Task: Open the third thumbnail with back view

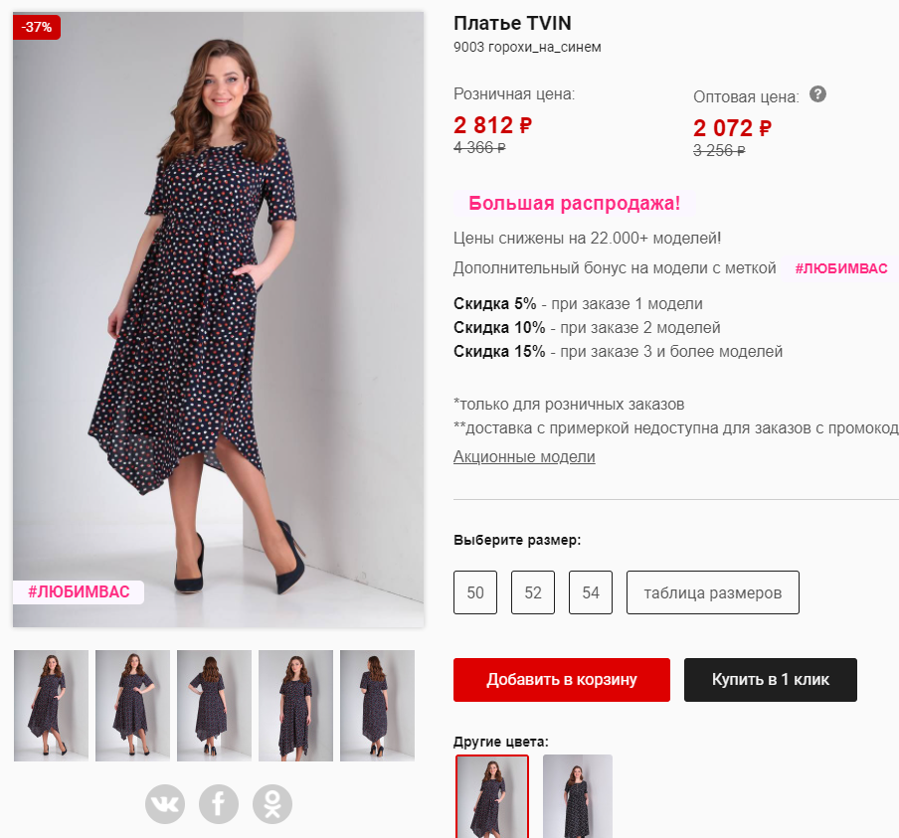Action: pyautogui.click(x=215, y=706)
